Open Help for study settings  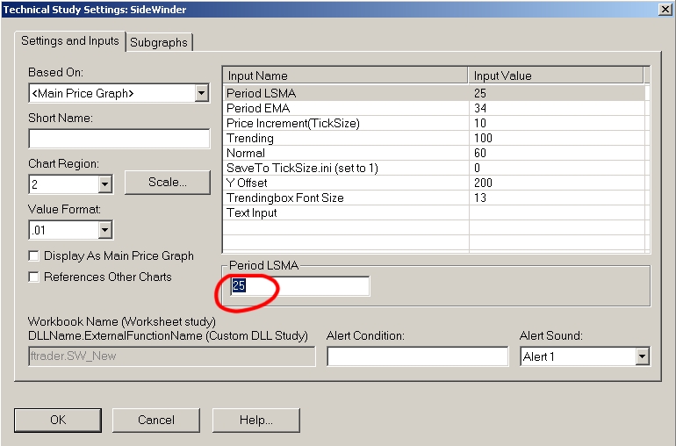(255, 420)
